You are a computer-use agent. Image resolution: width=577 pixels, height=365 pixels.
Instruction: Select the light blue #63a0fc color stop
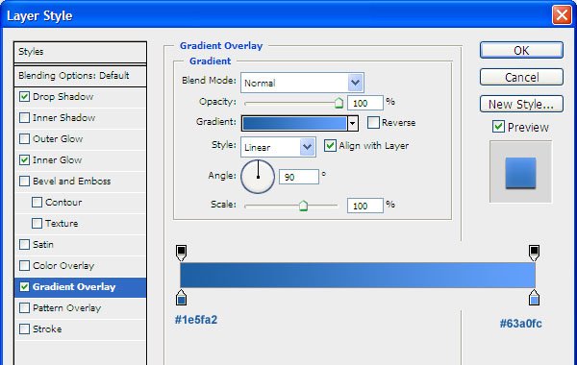[x=534, y=298]
